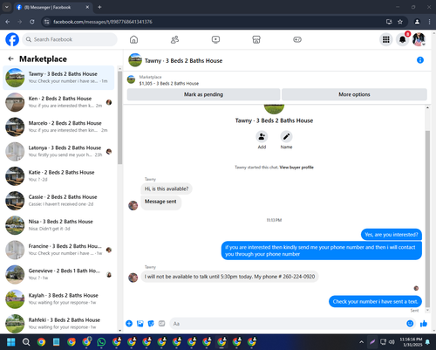The width and height of the screenshot is (436, 350).
Task: Open the account profile picture menu
Action: [419, 39]
